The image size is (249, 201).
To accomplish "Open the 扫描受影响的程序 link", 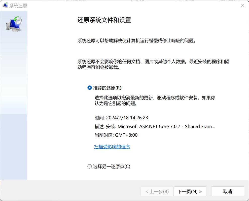I will pos(112,147).
